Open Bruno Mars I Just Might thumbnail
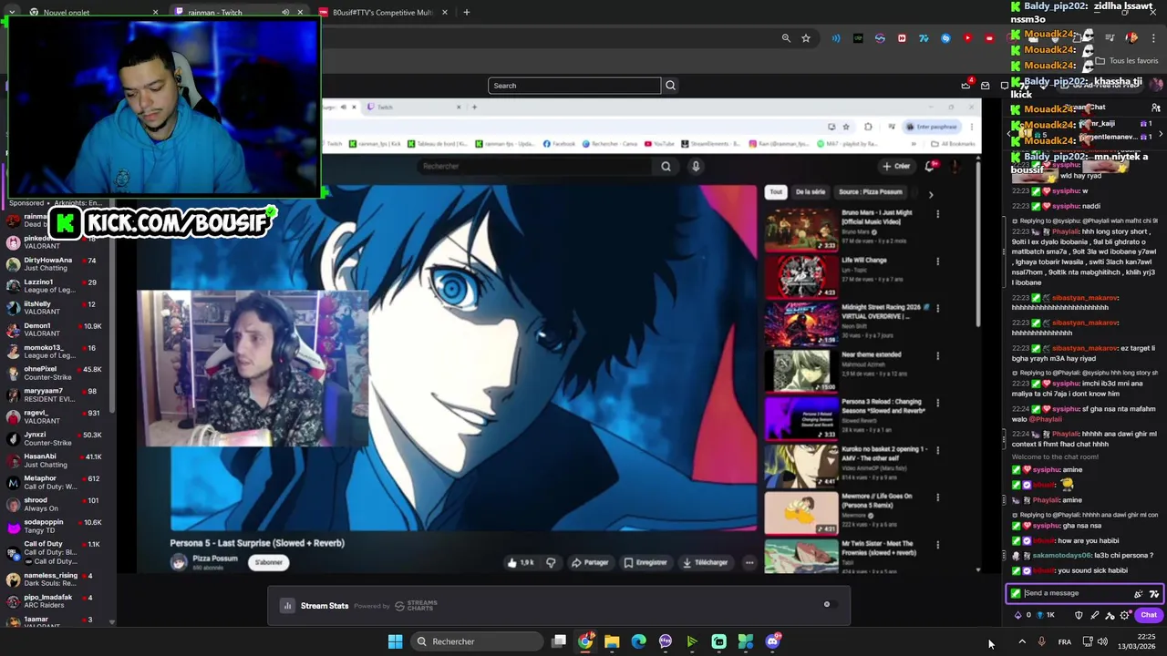The image size is (1167, 656). coord(801,229)
